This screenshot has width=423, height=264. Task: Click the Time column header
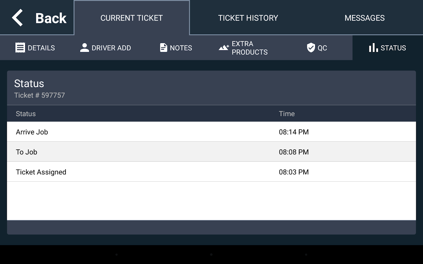coord(287,114)
